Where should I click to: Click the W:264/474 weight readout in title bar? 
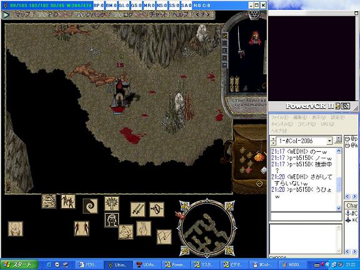[x=79, y=5]
